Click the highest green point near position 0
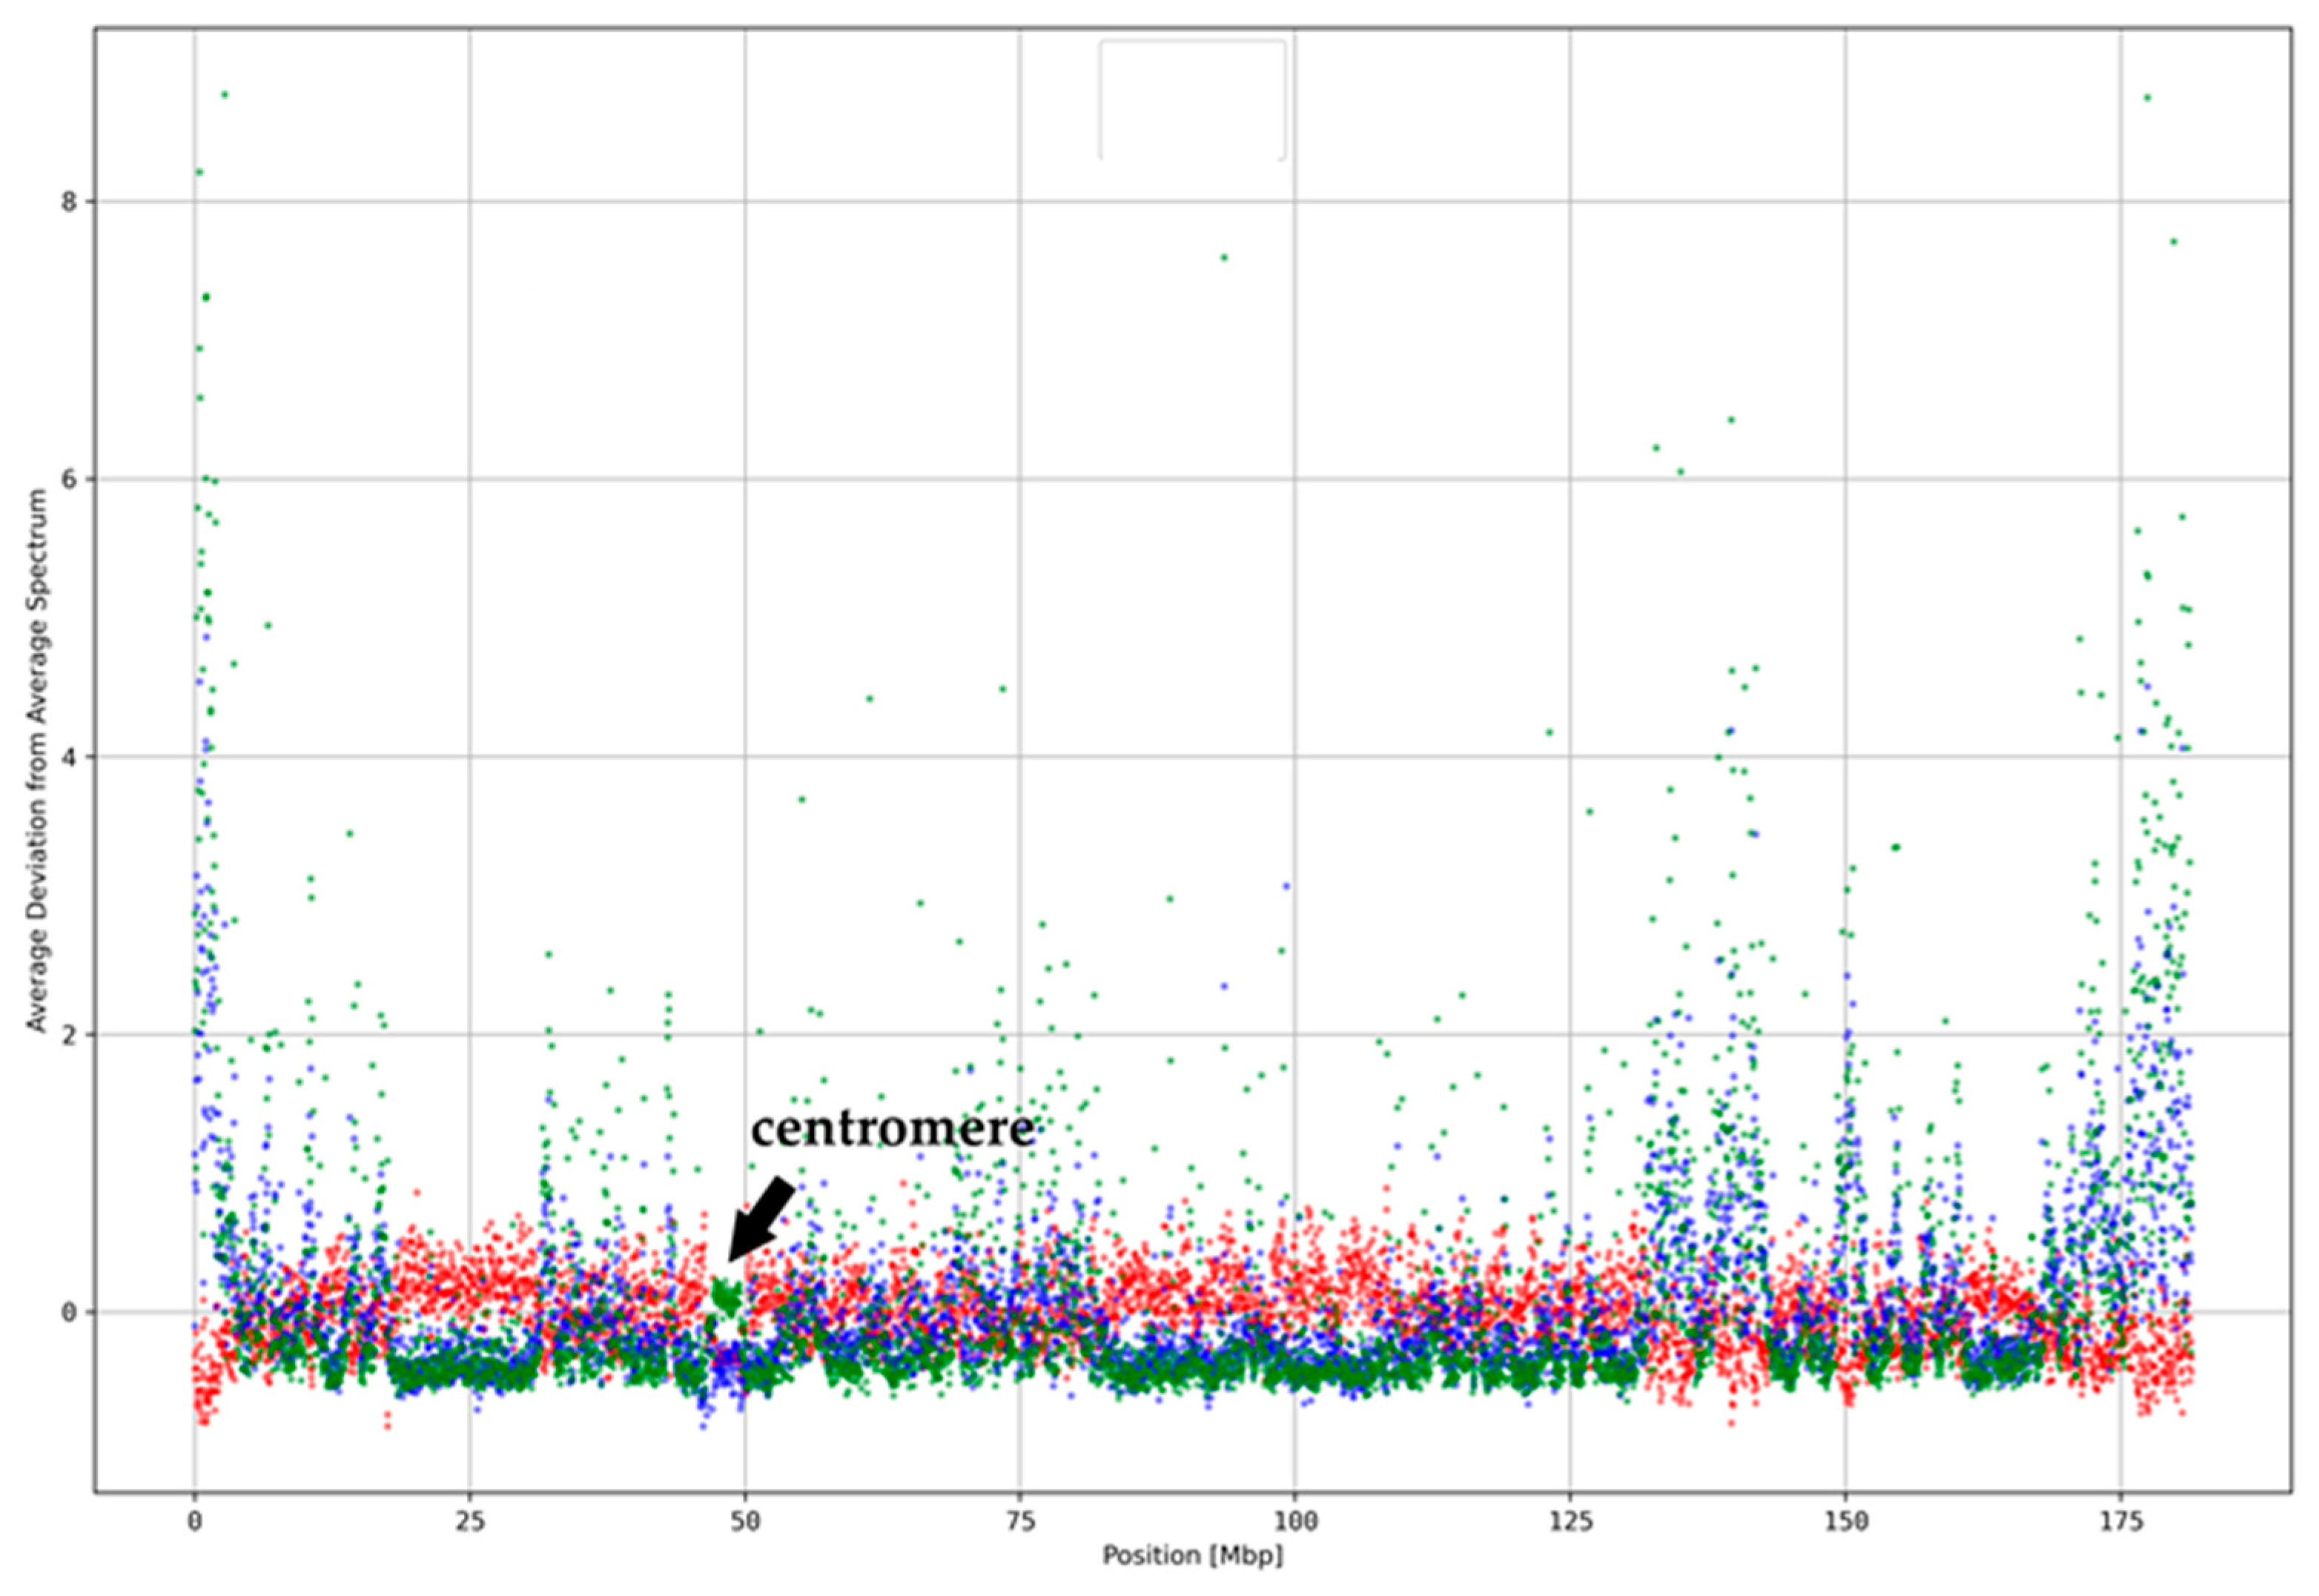Screen dimensions: 2319x1596 coord(224,95)
